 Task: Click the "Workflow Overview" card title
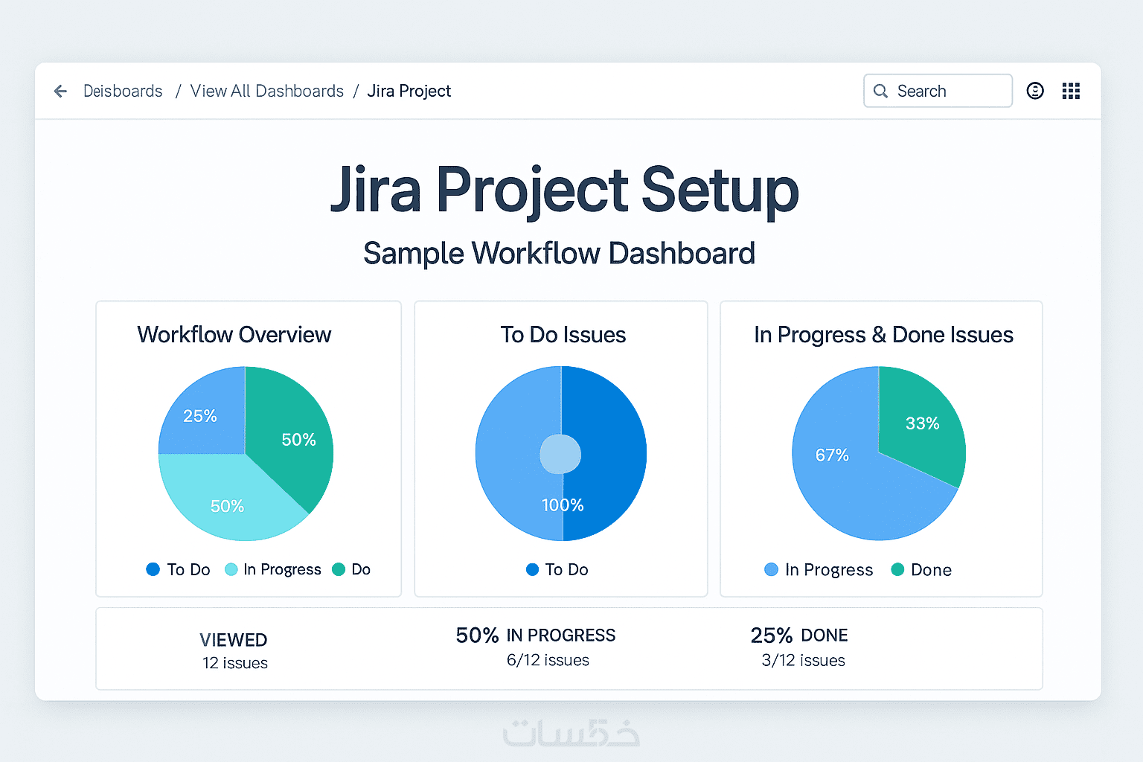coord(234,335)
